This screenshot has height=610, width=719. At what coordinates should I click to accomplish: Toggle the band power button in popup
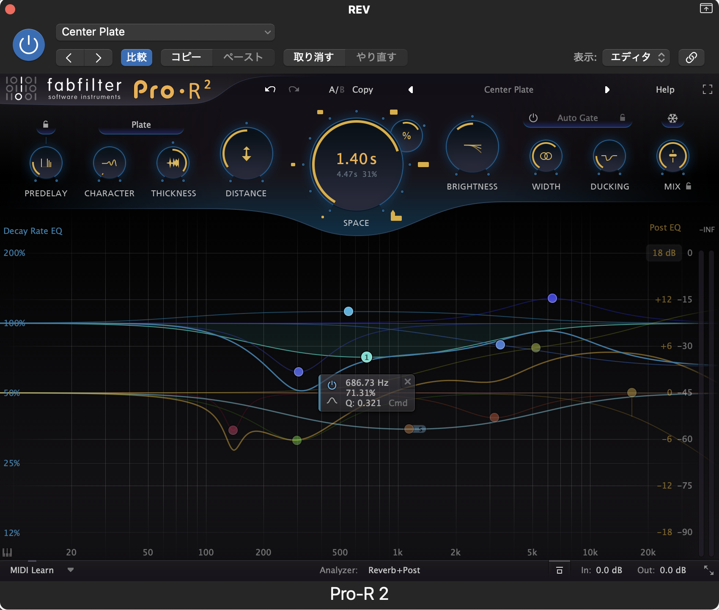point(332,385)
